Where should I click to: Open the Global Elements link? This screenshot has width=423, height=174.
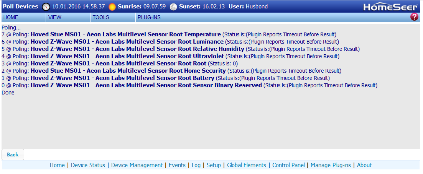(247, 165)
